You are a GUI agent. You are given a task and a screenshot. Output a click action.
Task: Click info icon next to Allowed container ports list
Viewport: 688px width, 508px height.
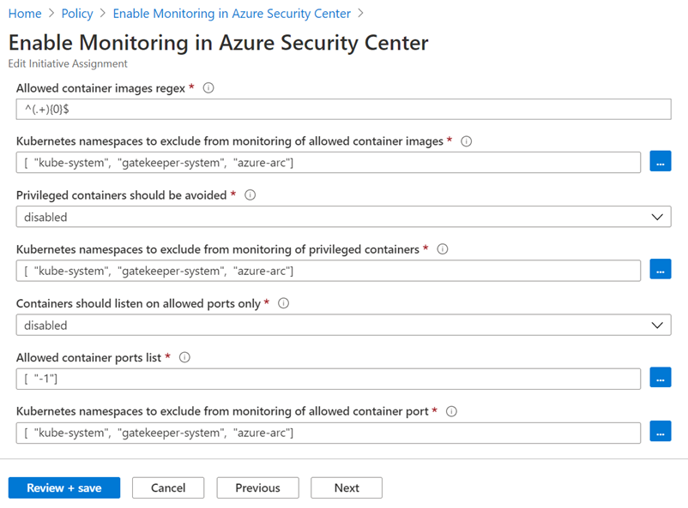tap(184, 357)
